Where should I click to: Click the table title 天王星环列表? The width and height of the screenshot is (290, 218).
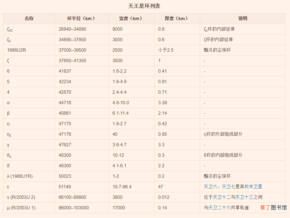click(x=144, y=6)
